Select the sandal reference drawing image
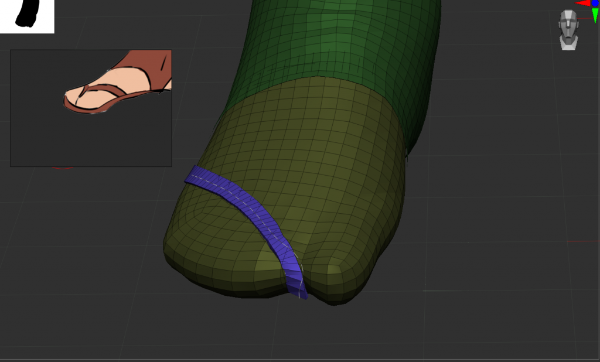Screen dimensions: 600x362 click(91, 108)
